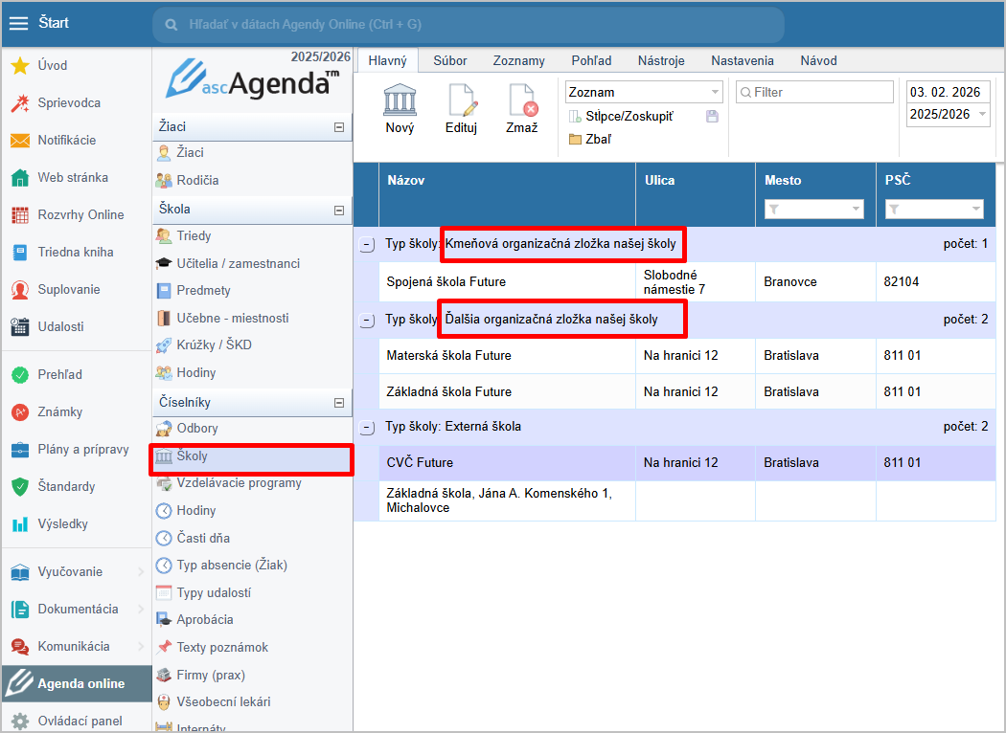Open the Zoznam view dropdown
This screenshot has height=733, width=1006.
pos(715,93)
